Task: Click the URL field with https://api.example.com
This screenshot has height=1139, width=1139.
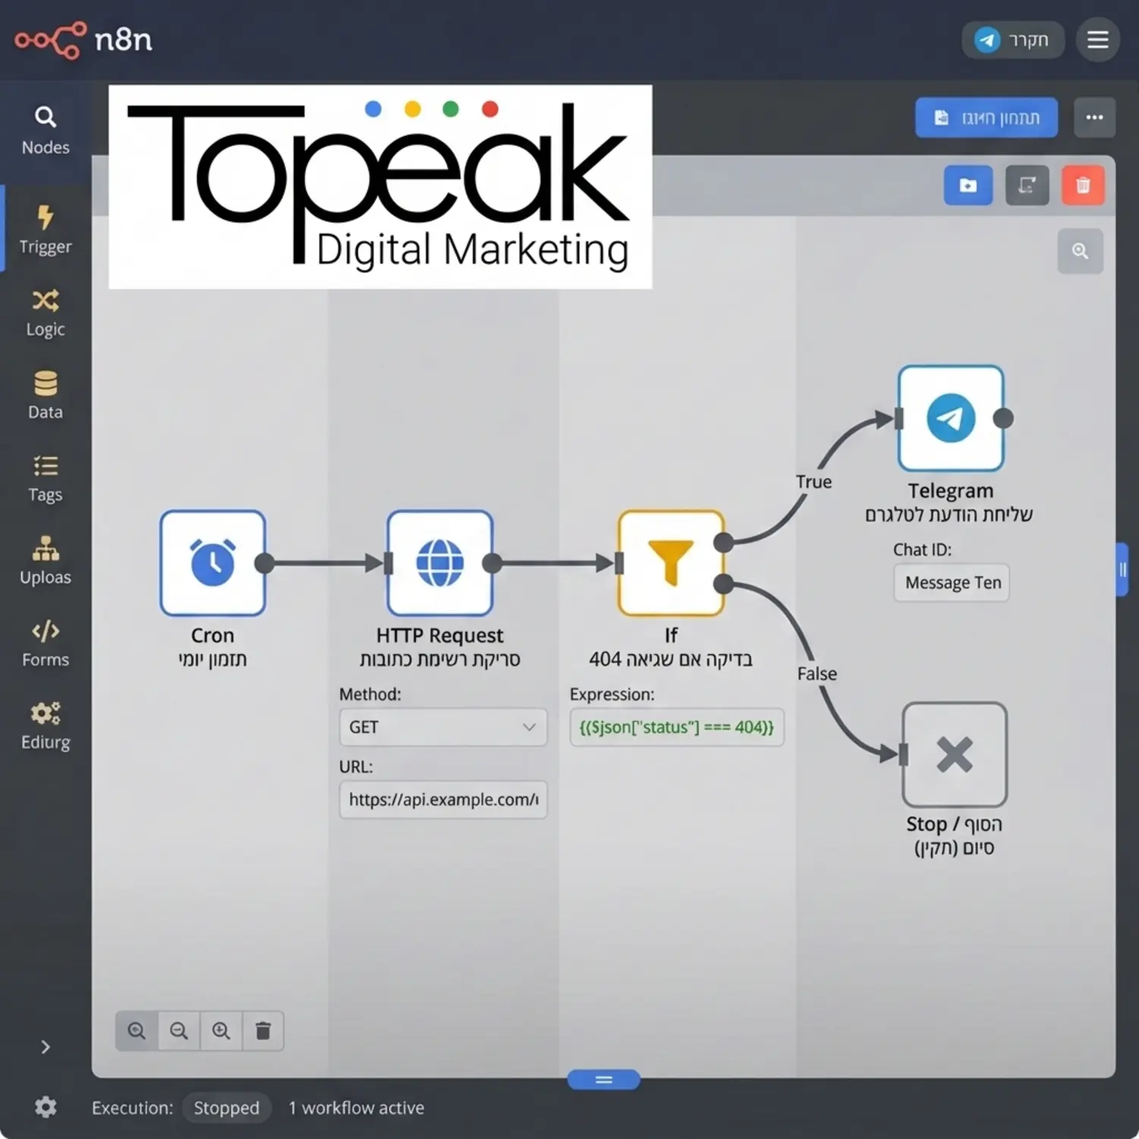Action: point(443,800)
